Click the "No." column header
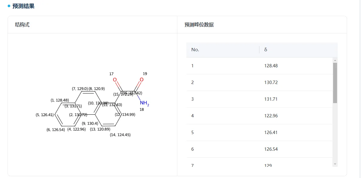The image size is (361, 178). tap(195, 50)
